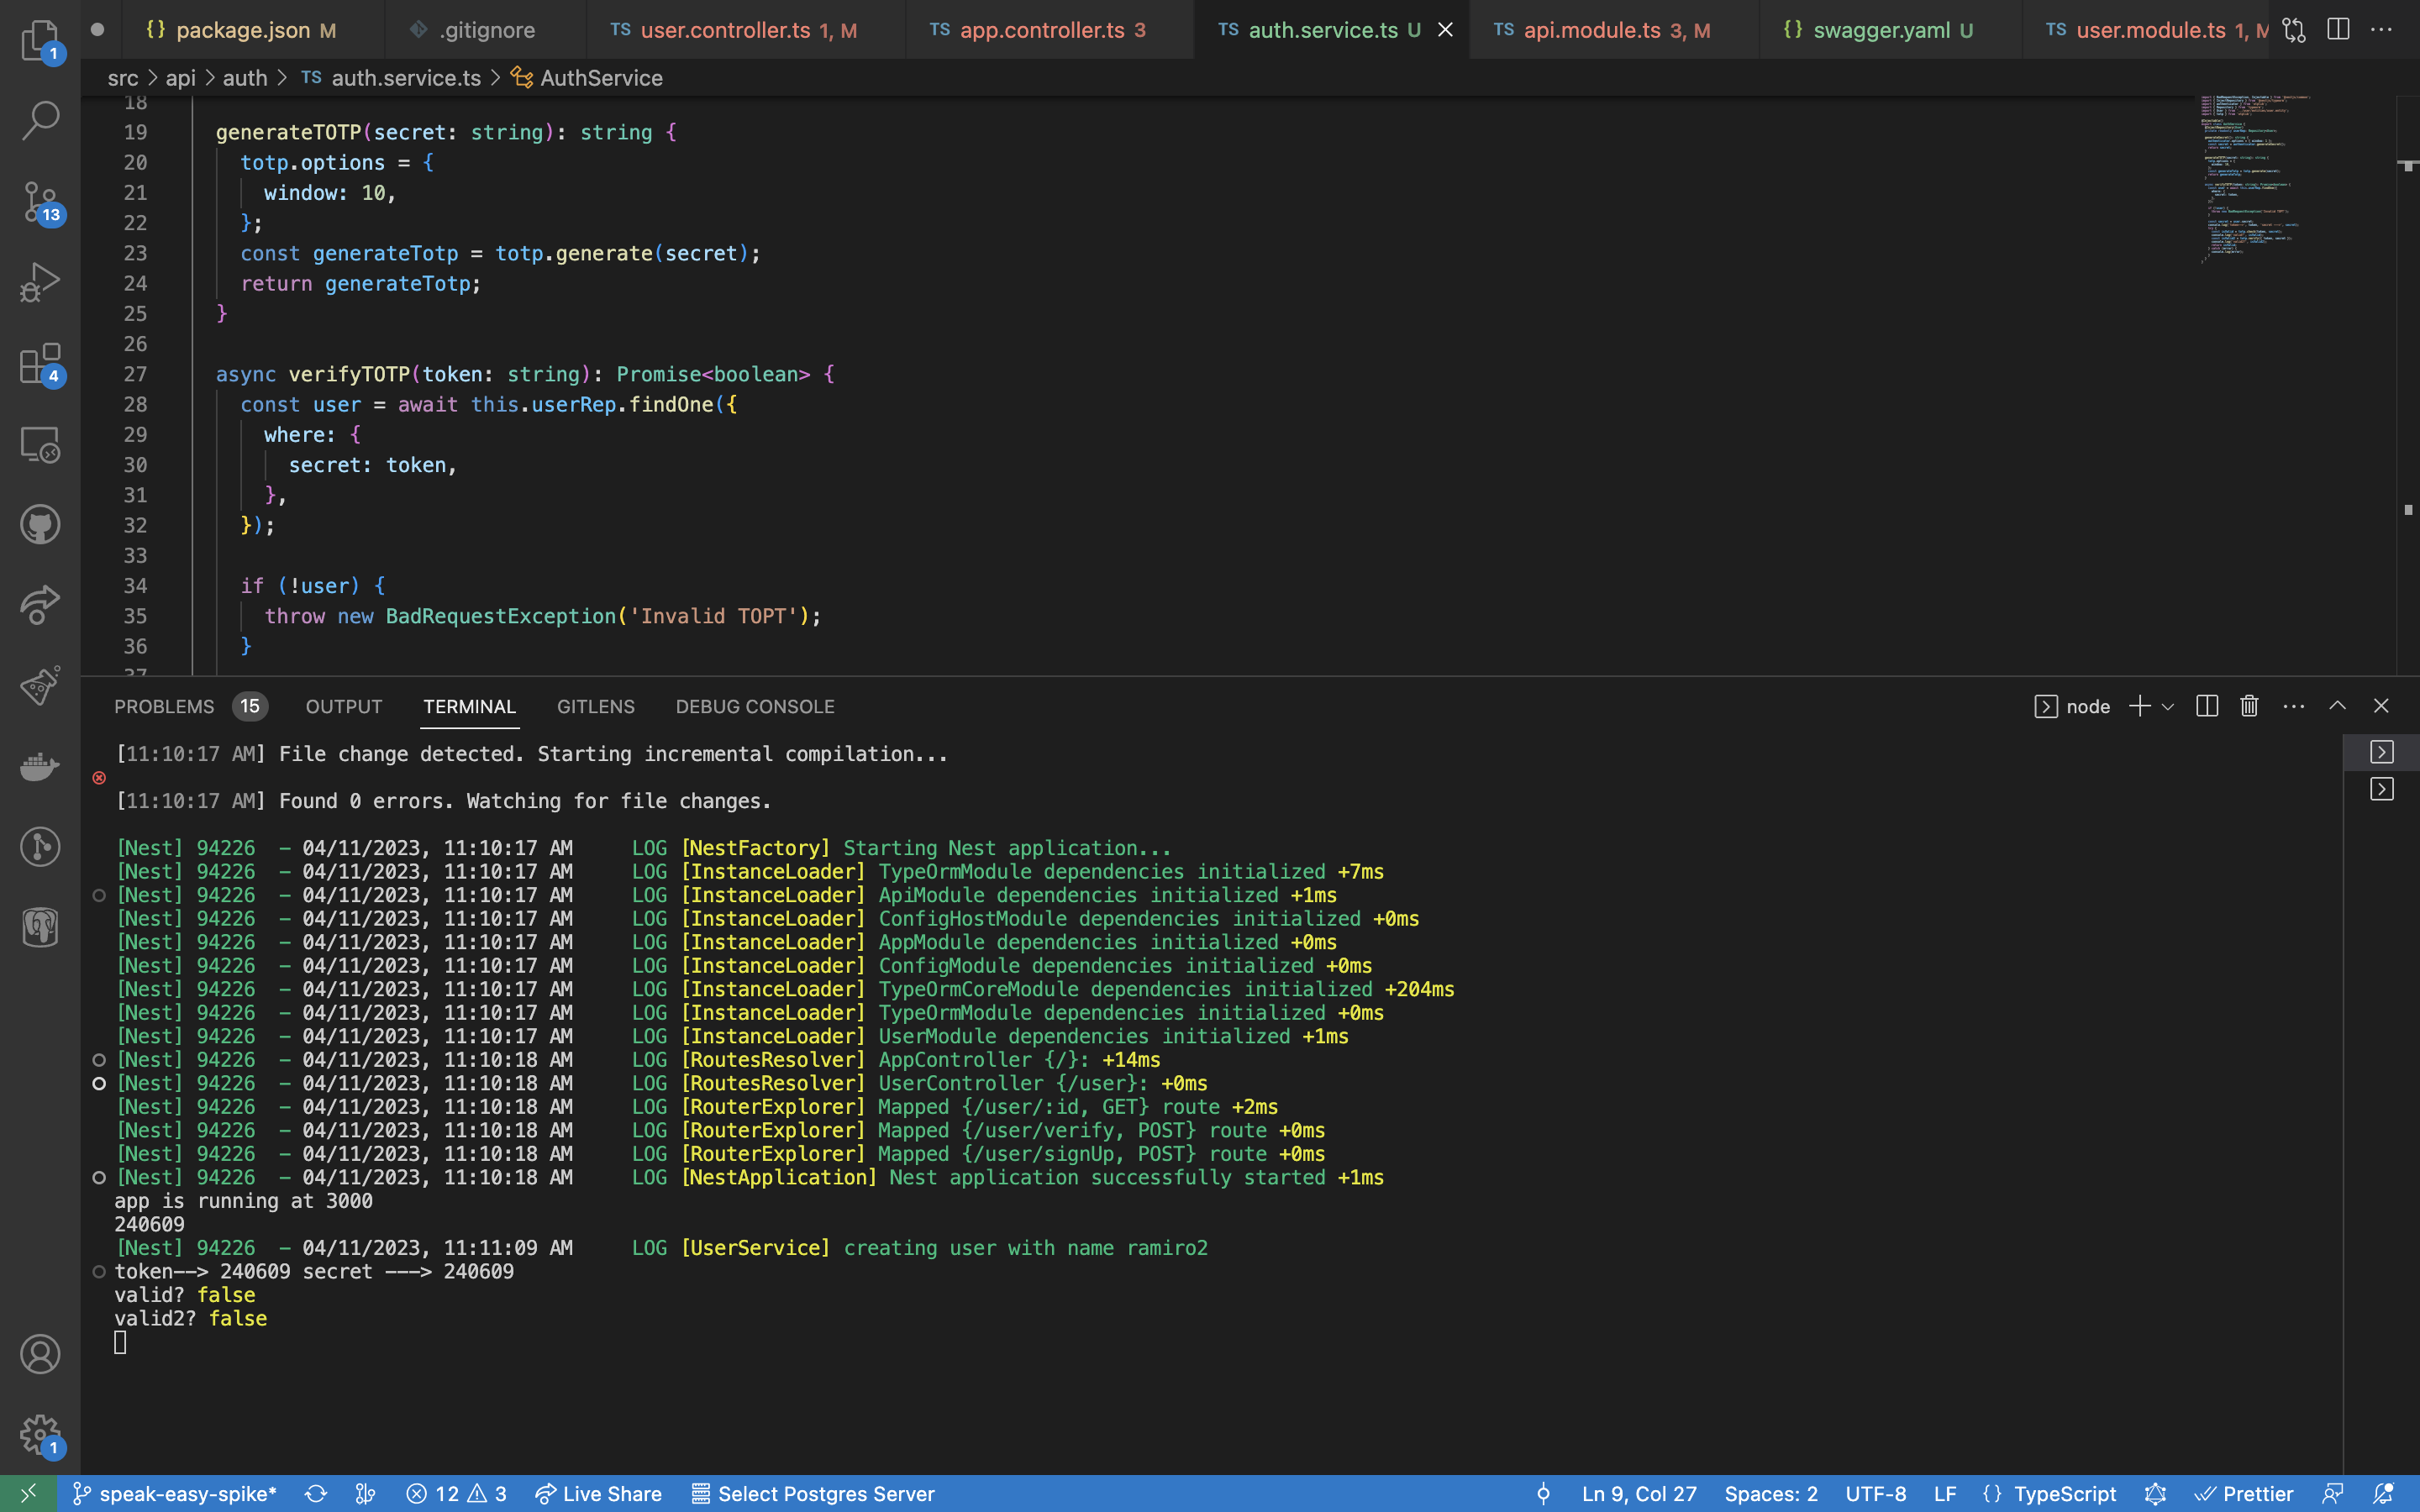Open the Accounts icon in the activity bar

click(40, 1353)
